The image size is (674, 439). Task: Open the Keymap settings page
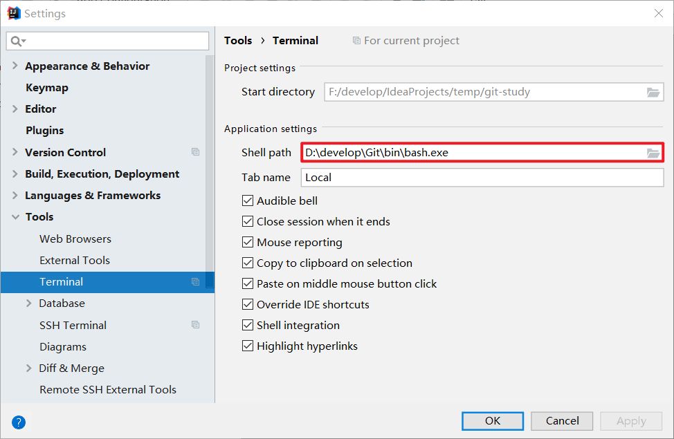(x=47, y=88)
